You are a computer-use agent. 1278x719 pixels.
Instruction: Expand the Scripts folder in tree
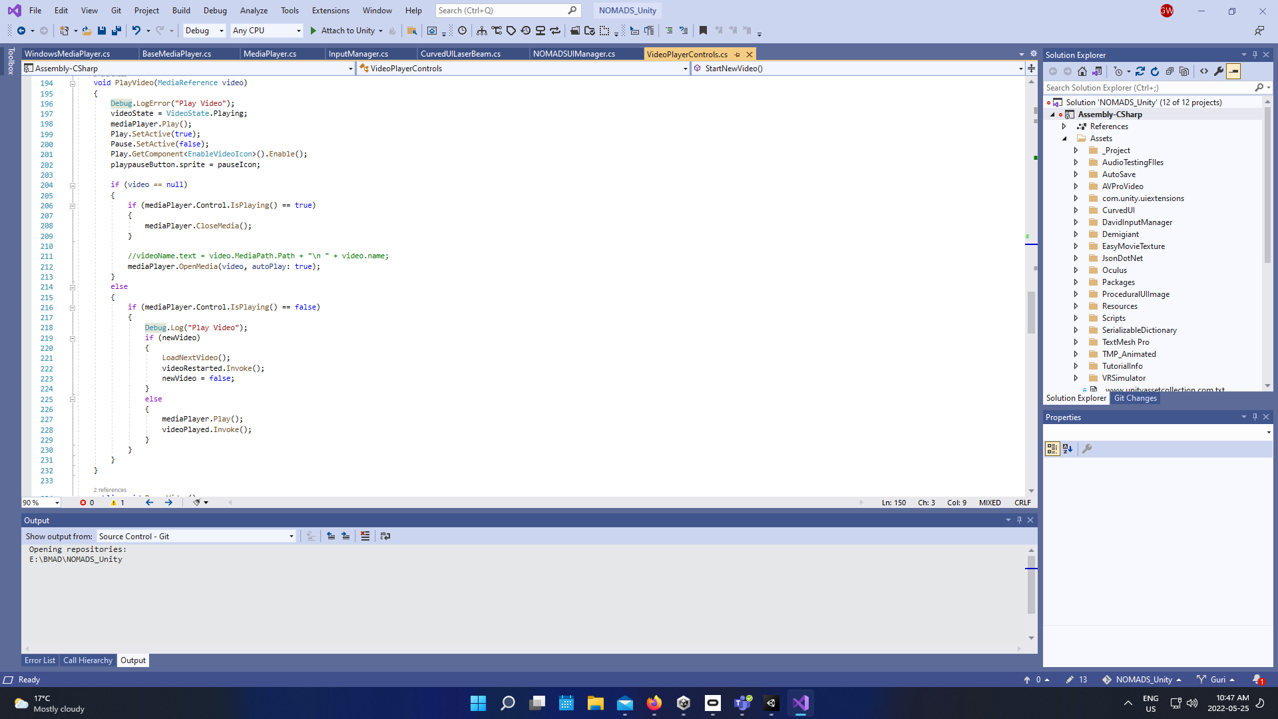coord(1076,318)
